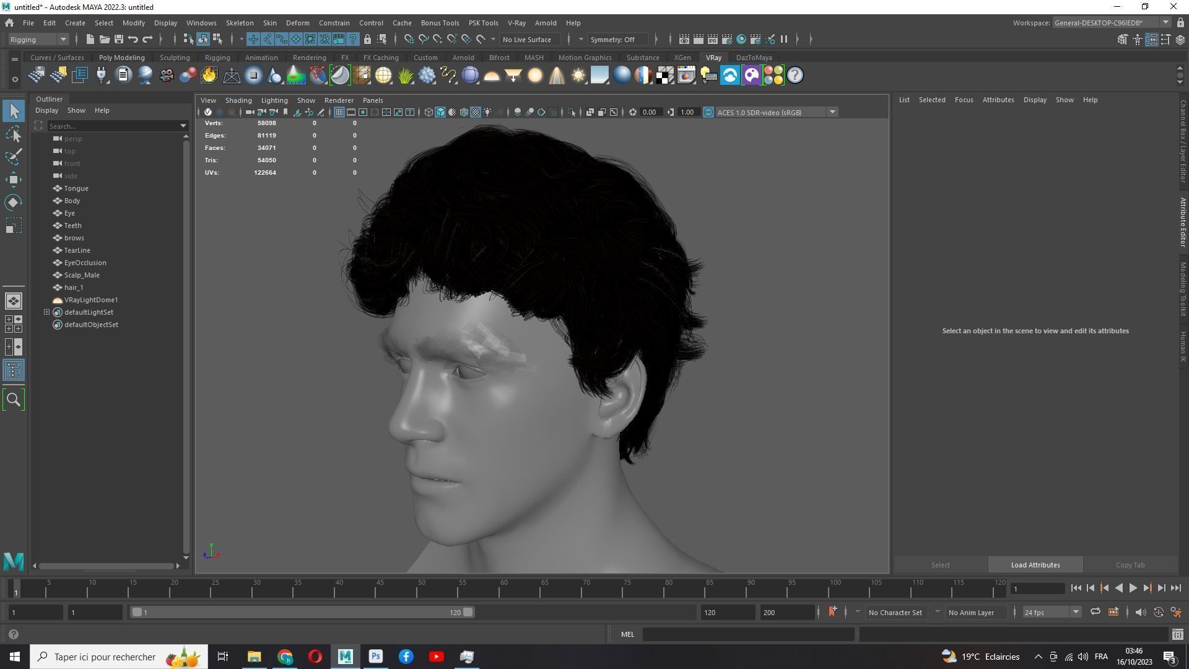
Task: Open the Deform menu
Action: 297,23
